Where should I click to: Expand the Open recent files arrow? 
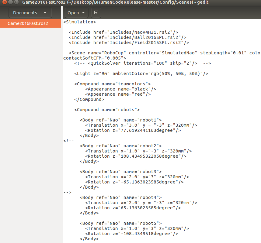pyautogui.click(x=84, y=13)
